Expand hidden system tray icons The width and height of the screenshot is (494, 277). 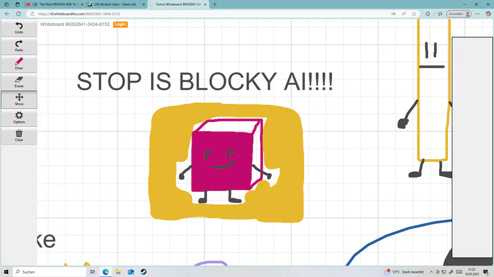(431, 272)
